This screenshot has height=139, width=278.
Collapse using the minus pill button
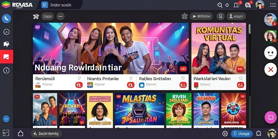pyautogui.click(x=61, y=17)
